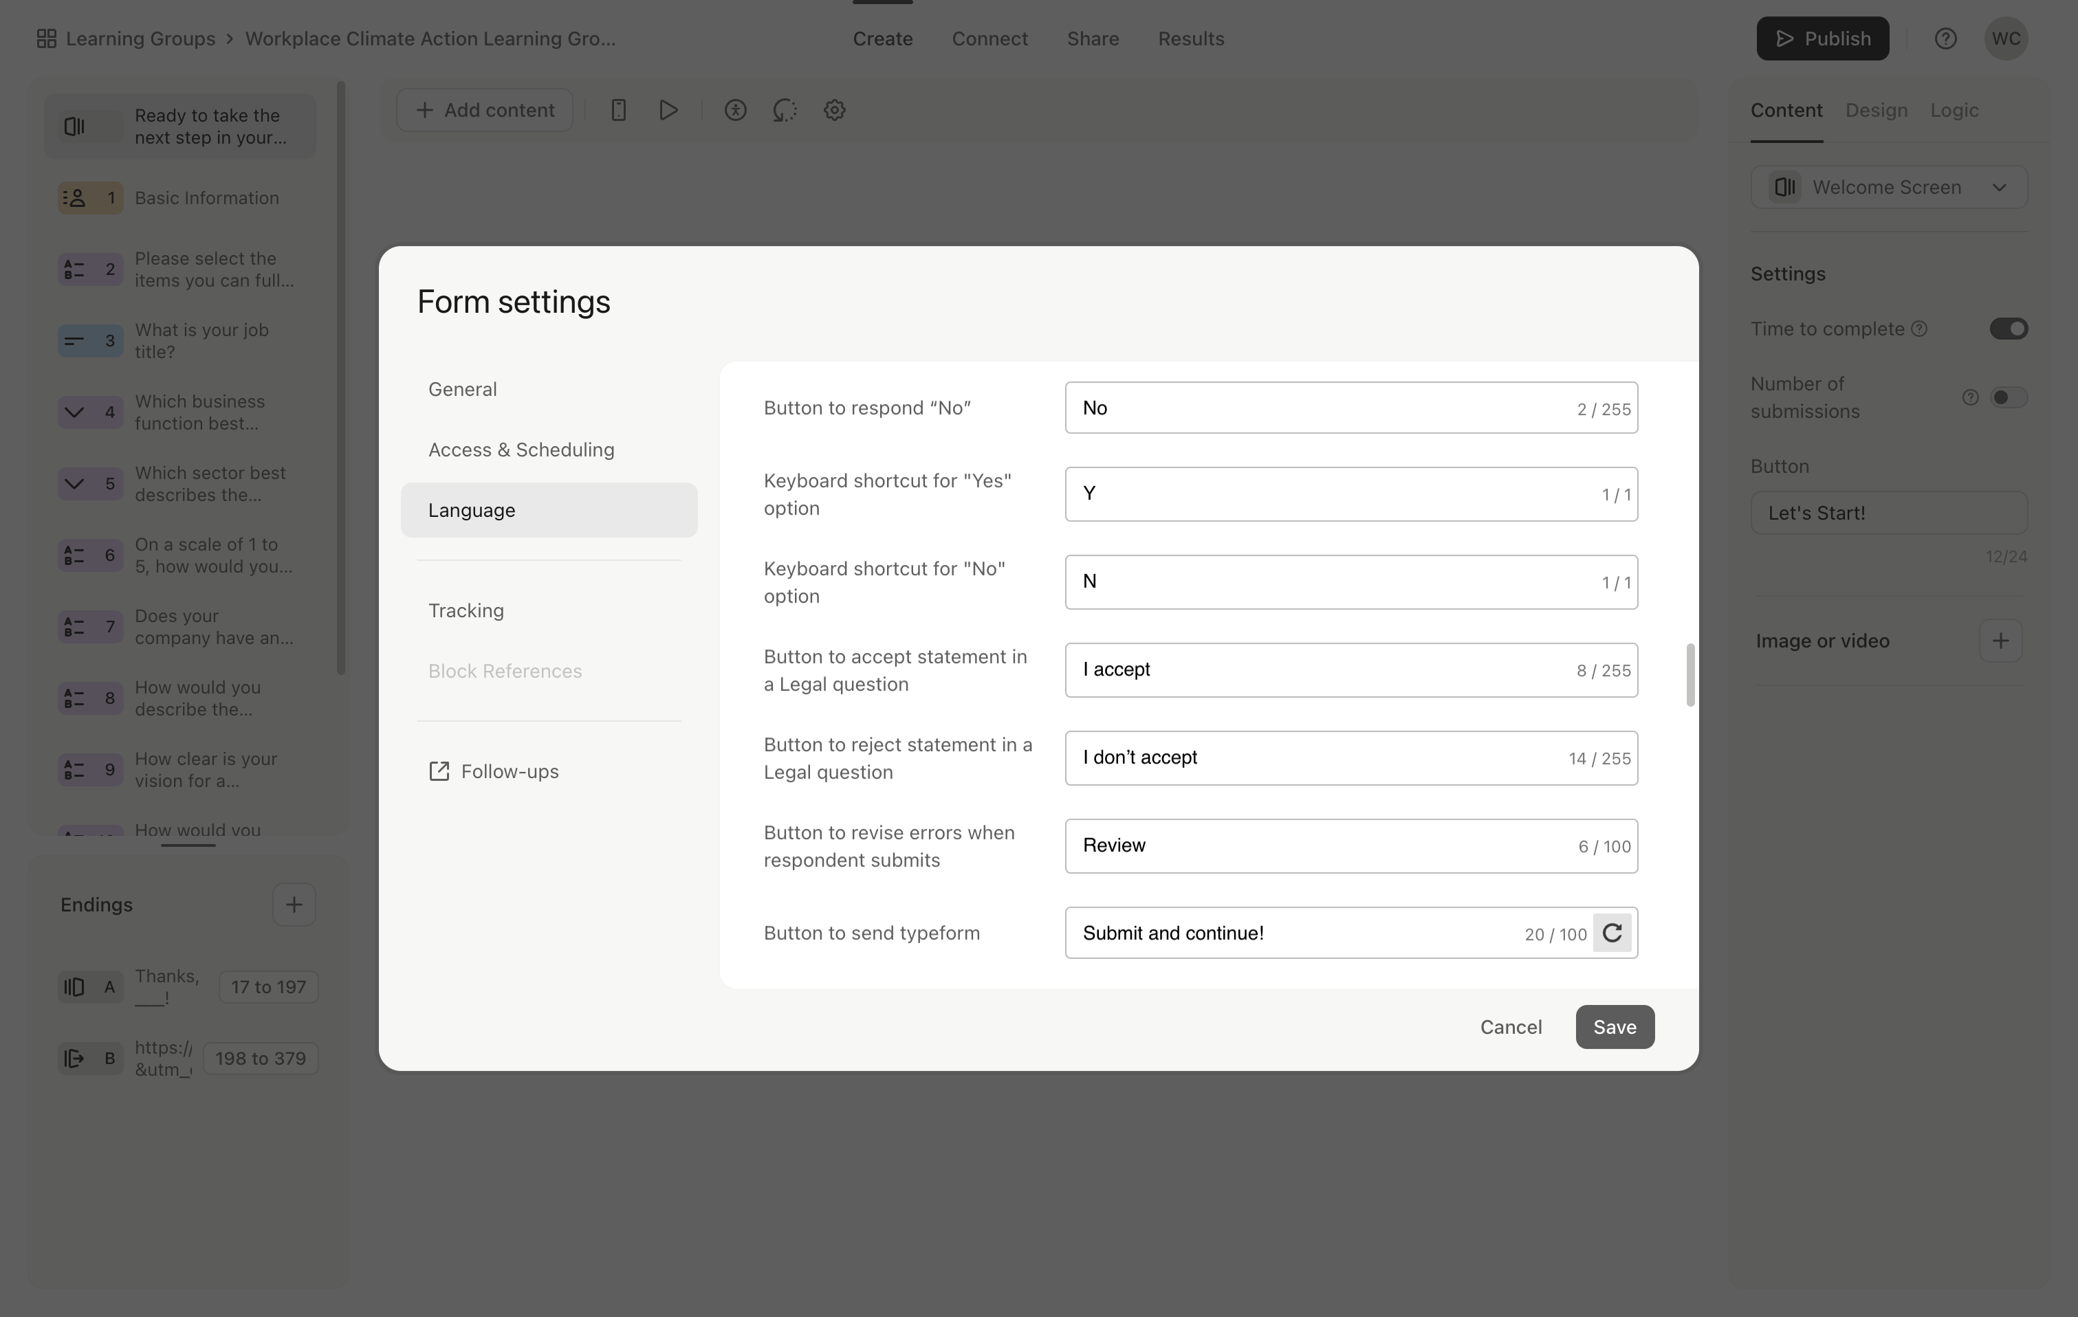Click Add content button
Image resolution: width=2078 pixels, height=1317 pixels.
(x=485, y=111)
